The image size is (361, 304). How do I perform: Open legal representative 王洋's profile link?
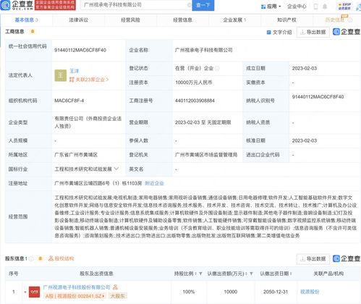(x=74, y=71)
